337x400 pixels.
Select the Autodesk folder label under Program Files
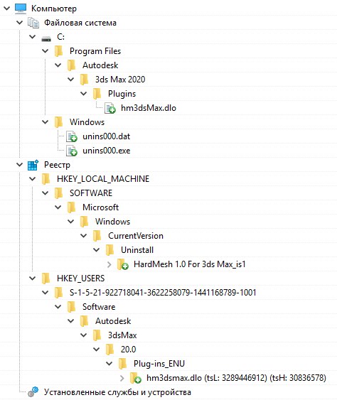[x=100, y=65]
